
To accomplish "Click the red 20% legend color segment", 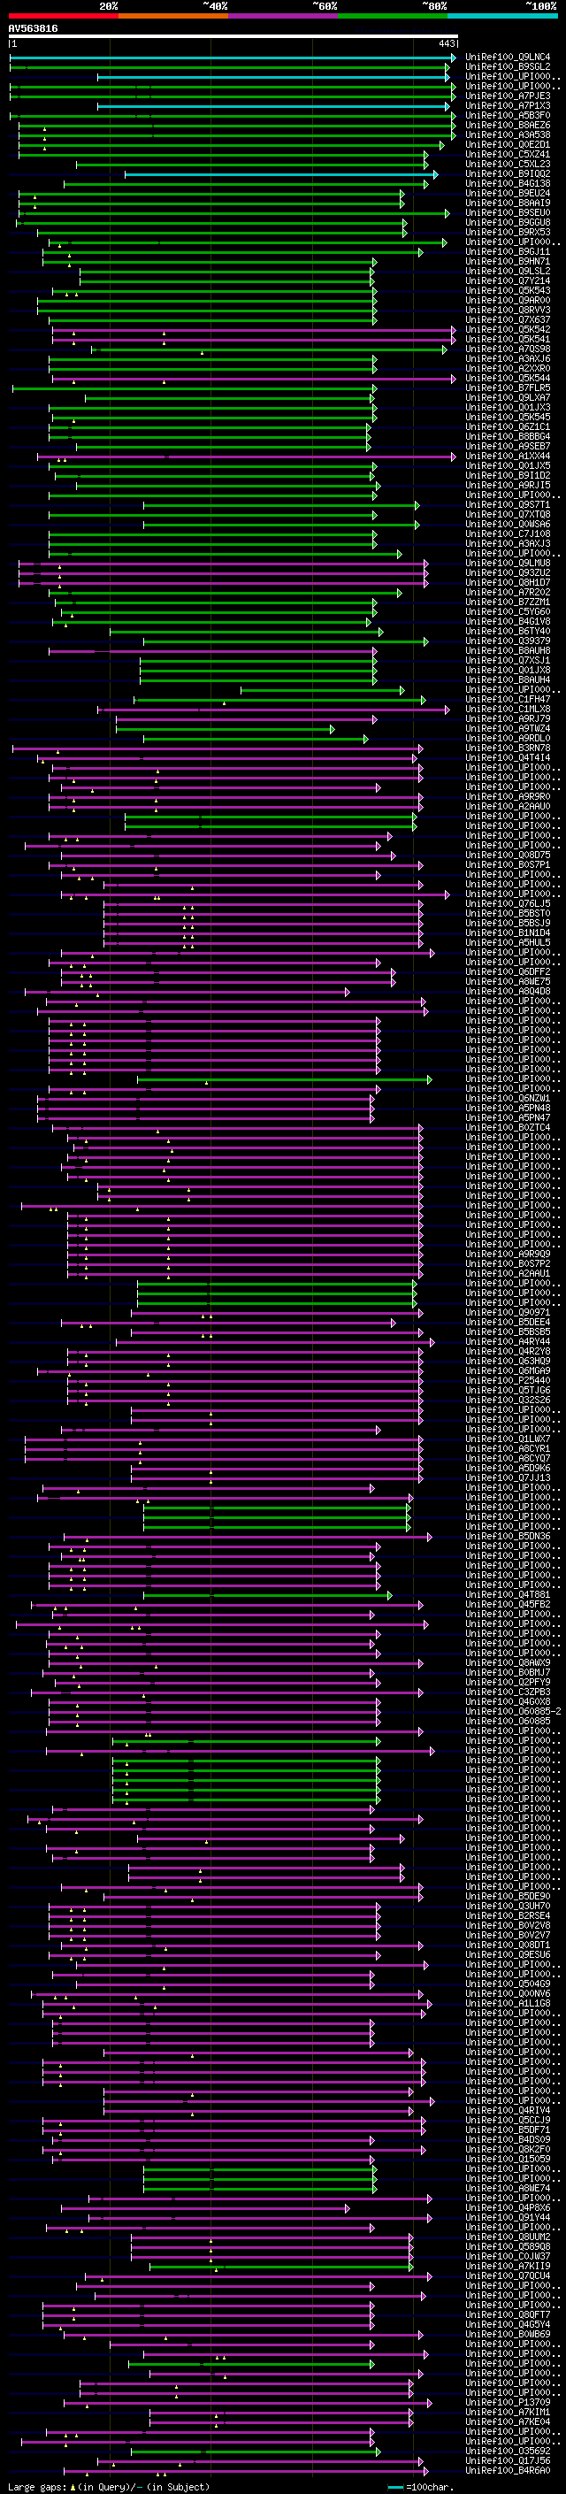I will pyautogui.click(x=63, y=16).
